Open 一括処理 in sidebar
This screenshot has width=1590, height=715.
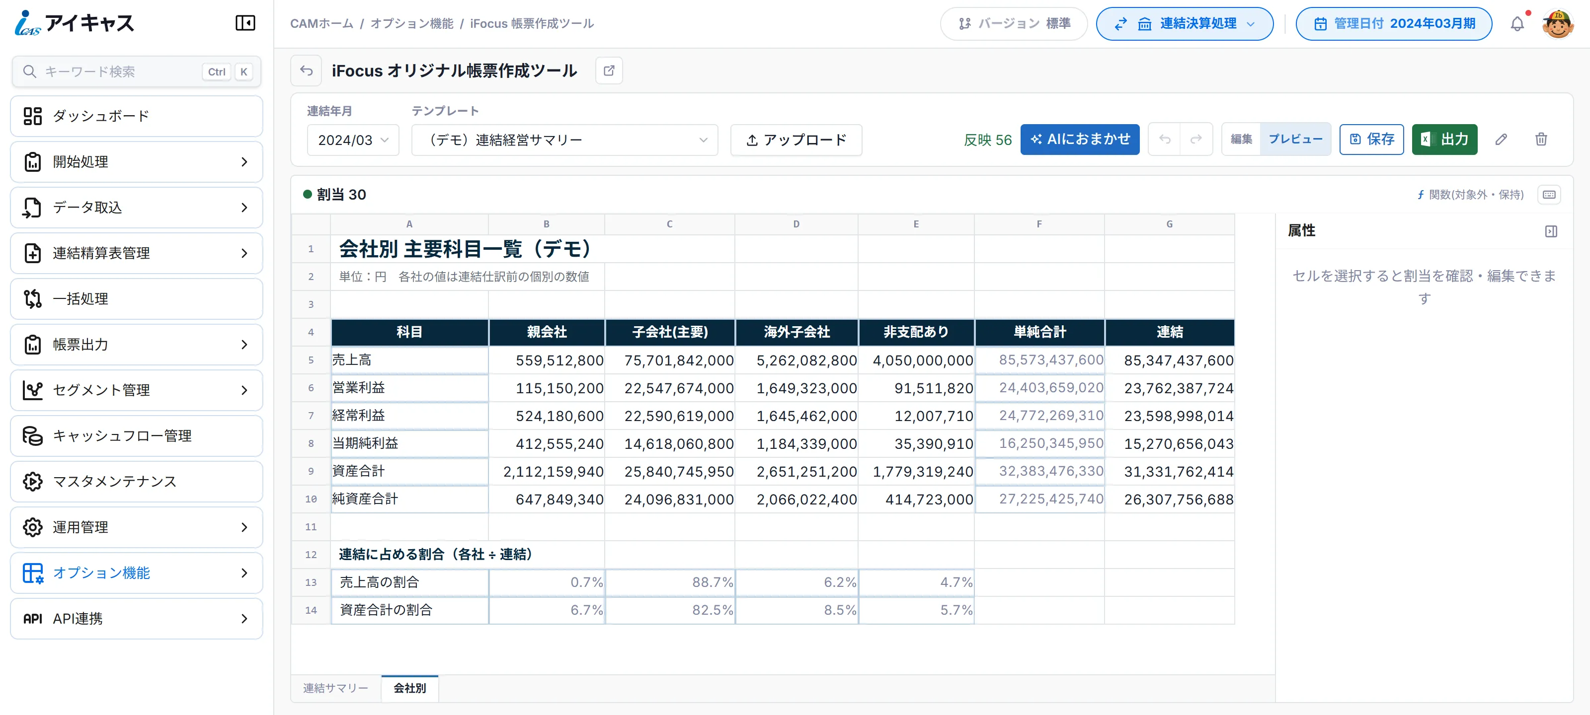click(x=137, y=298)
